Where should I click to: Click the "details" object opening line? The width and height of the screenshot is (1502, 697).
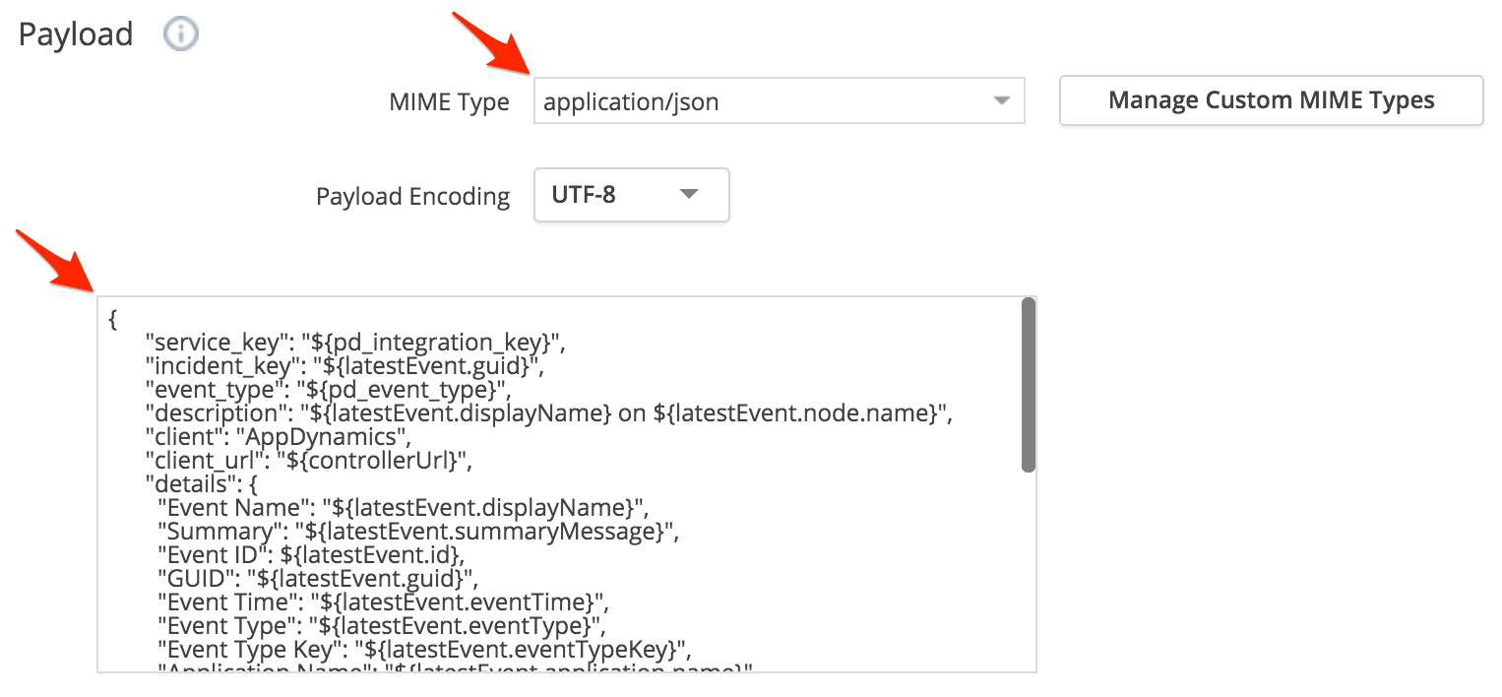(200, 483)
